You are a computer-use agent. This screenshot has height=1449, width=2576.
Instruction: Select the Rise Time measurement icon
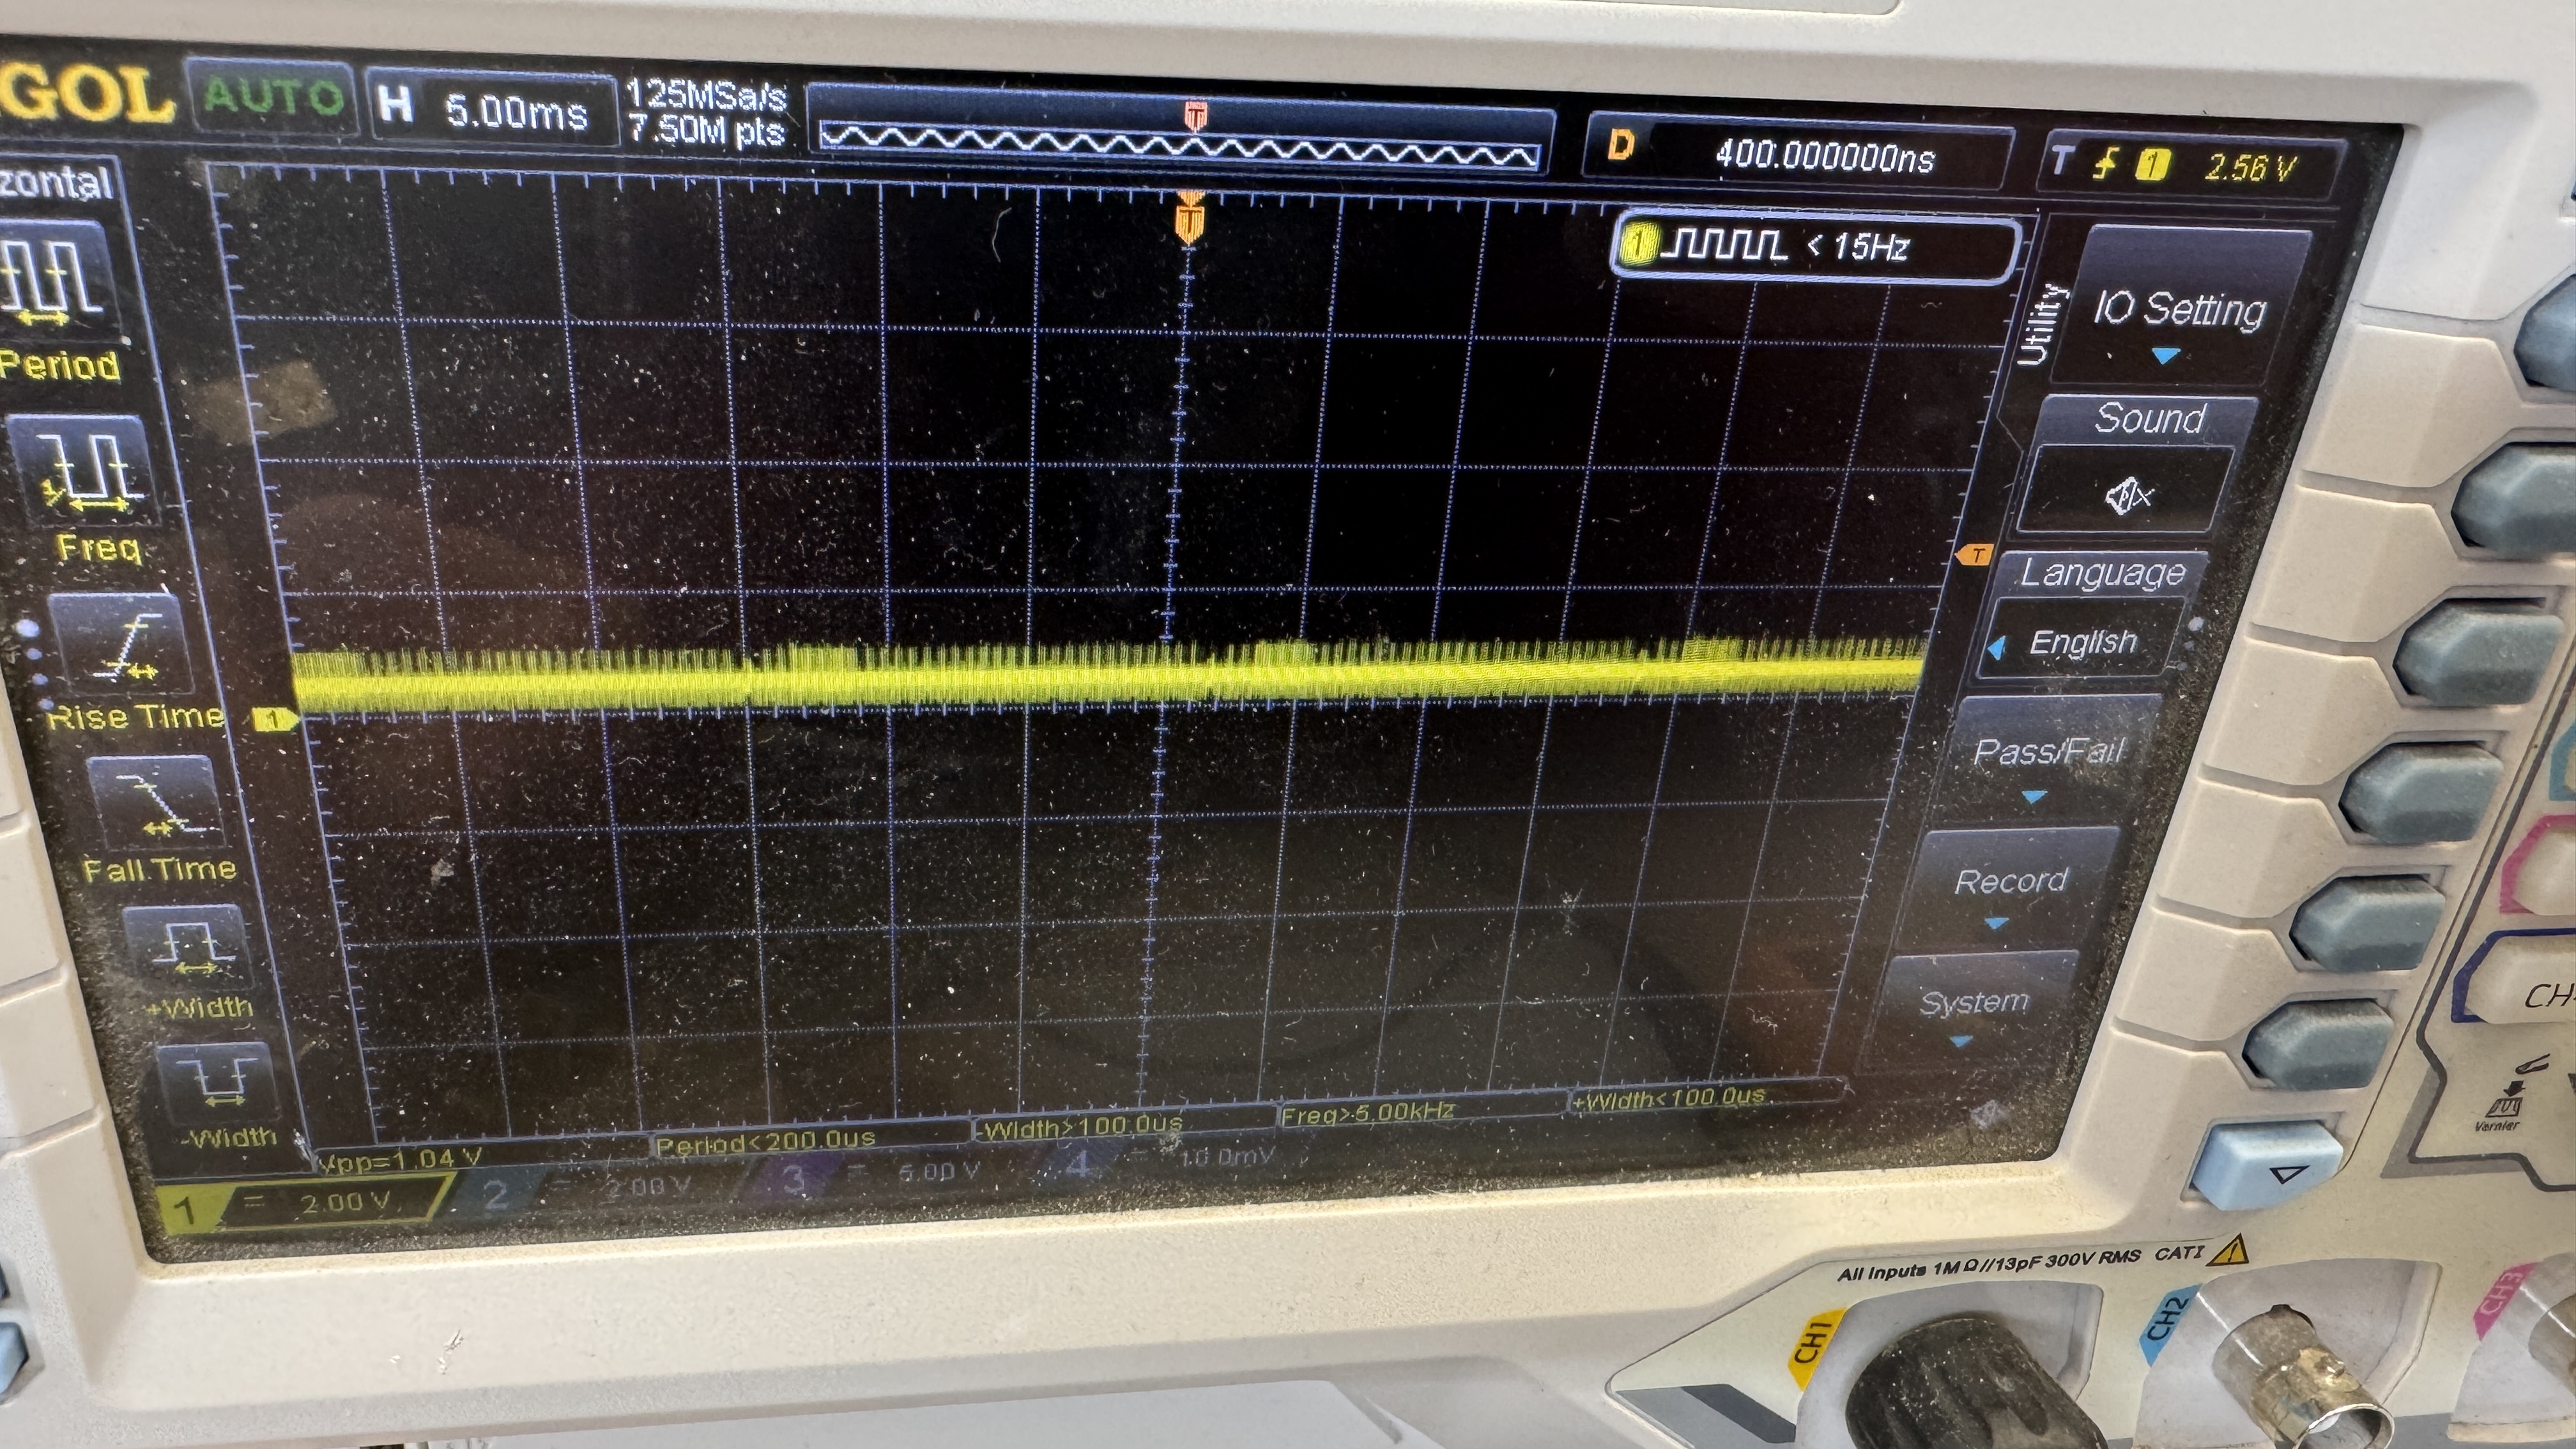click(x=122, y=644)
